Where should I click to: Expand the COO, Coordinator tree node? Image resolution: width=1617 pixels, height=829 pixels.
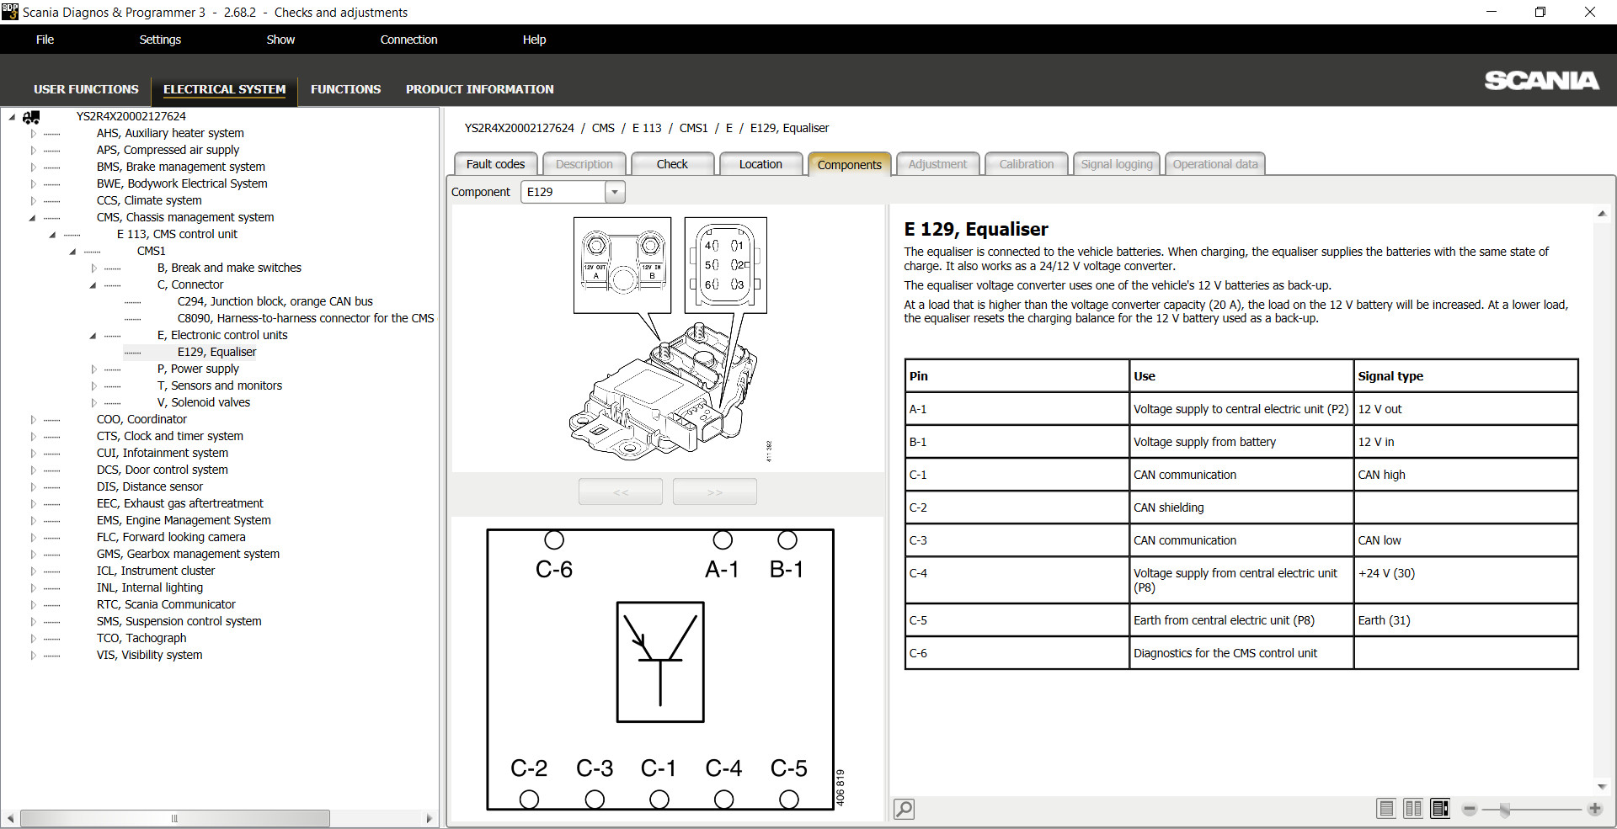pos(34,419)
